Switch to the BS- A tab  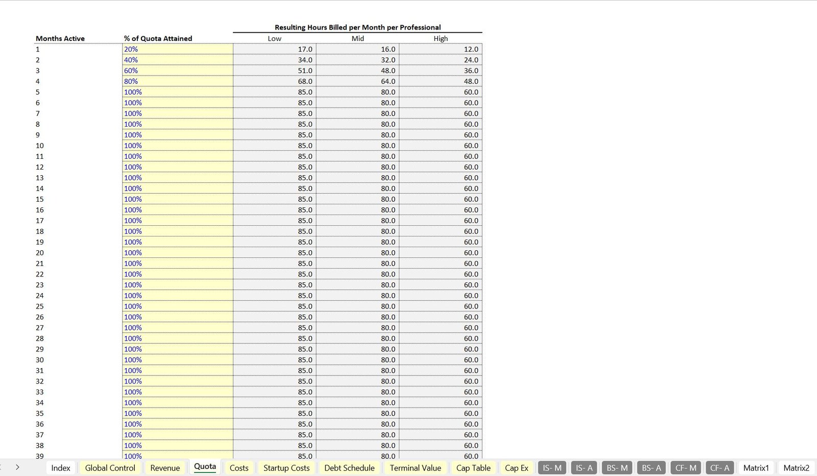[x=651, y=468]
